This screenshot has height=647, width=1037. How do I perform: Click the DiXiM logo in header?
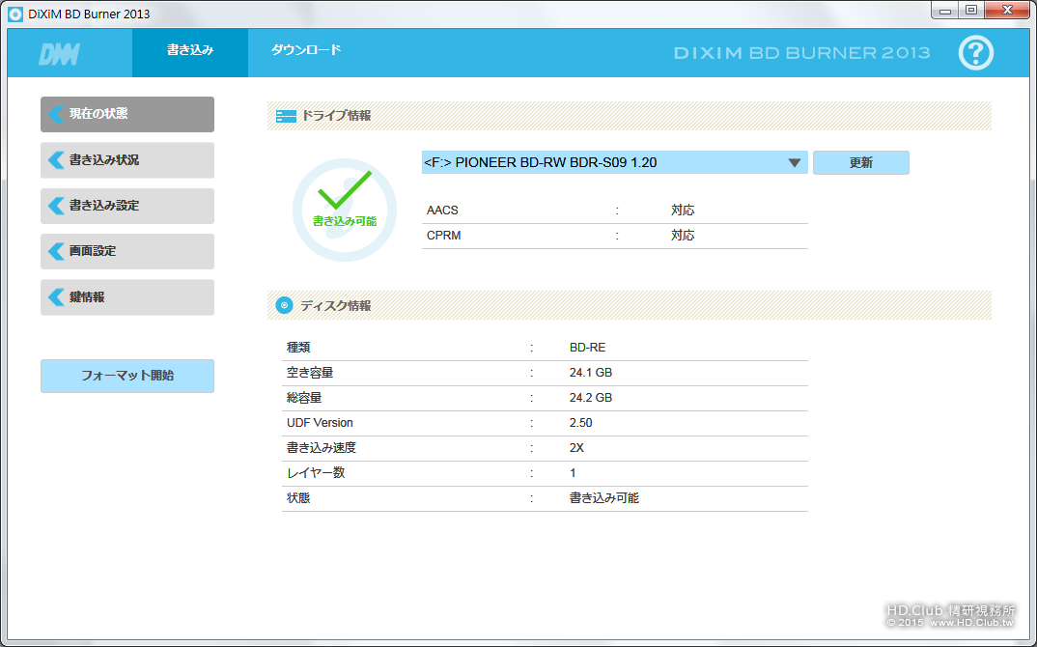click(59, 54)
